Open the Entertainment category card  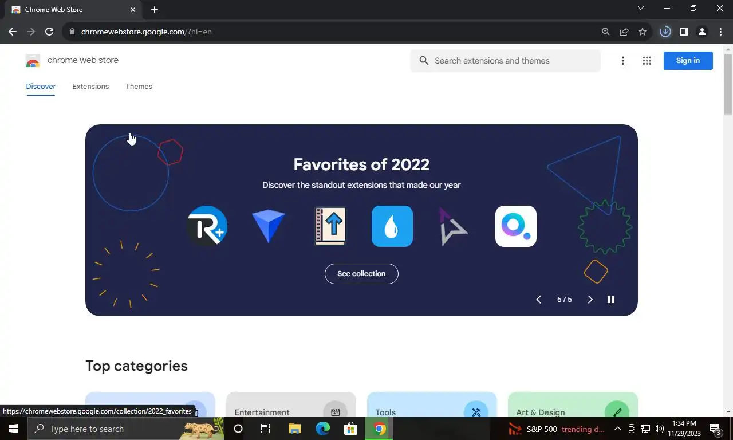click(291, 404)
